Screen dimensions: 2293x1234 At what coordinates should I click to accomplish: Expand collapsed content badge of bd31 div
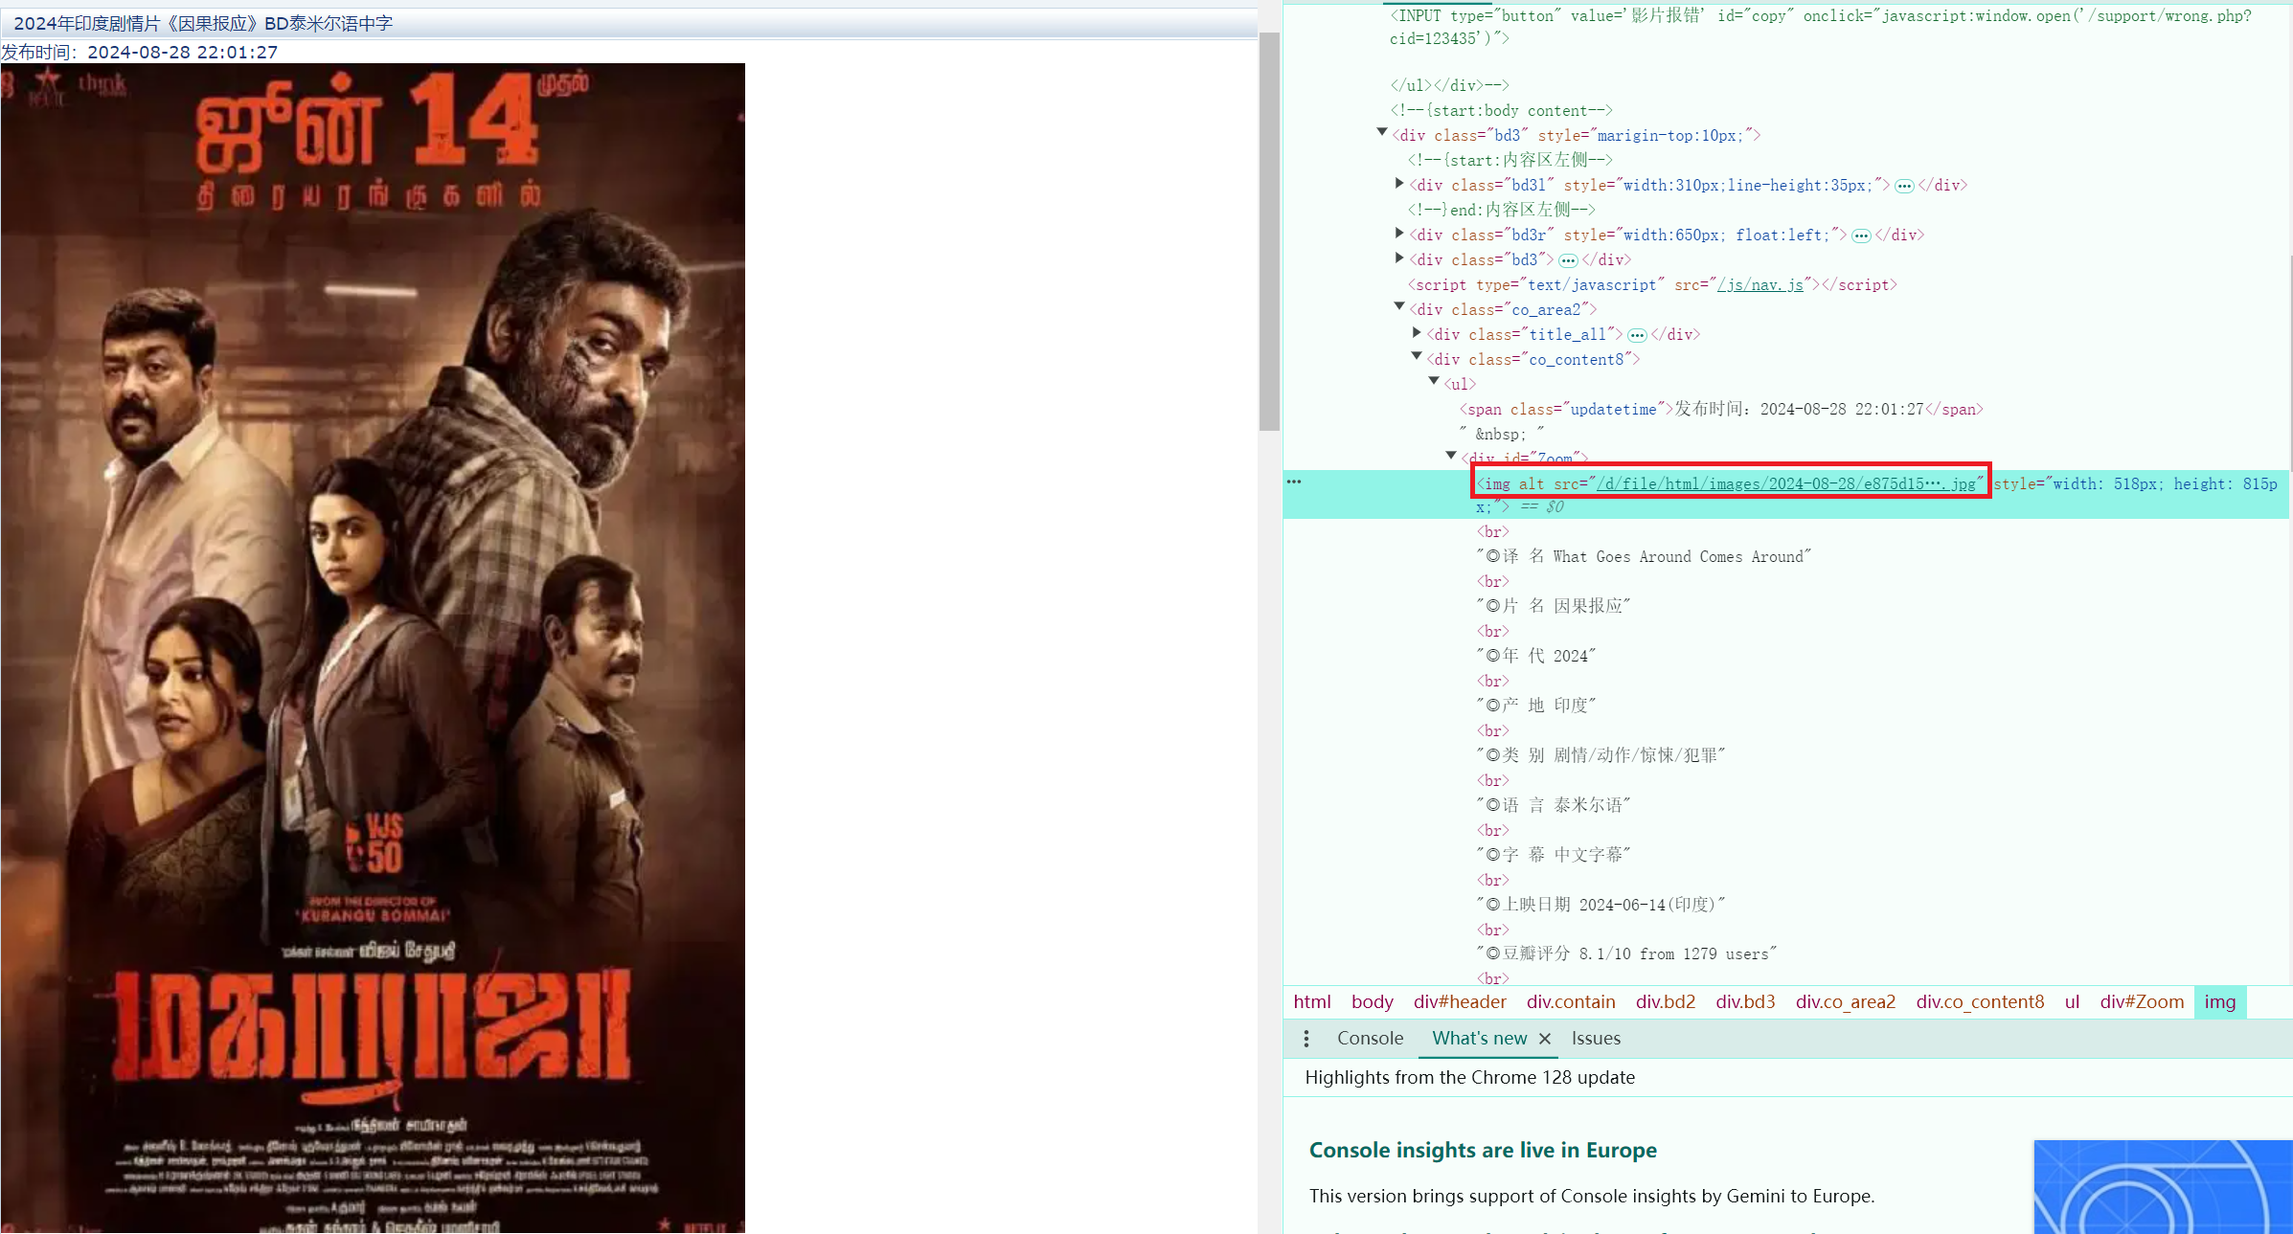point(1904,186)
